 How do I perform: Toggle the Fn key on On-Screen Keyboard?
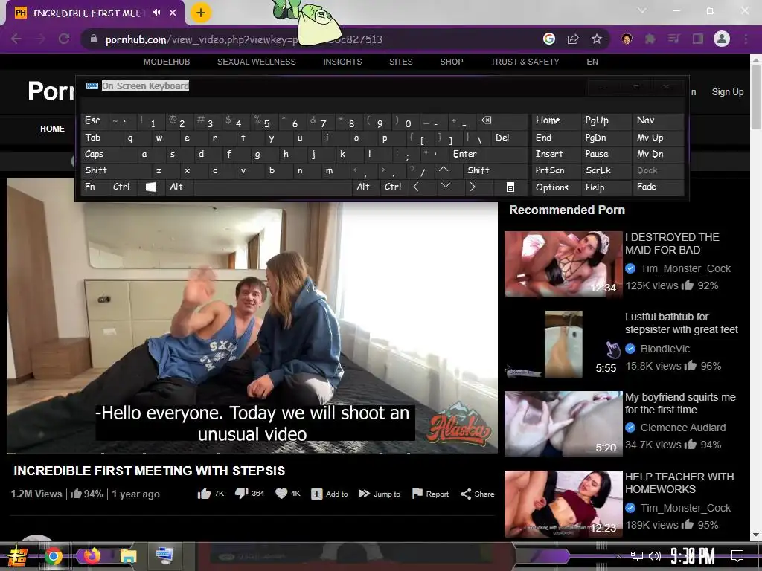(95, 187)
